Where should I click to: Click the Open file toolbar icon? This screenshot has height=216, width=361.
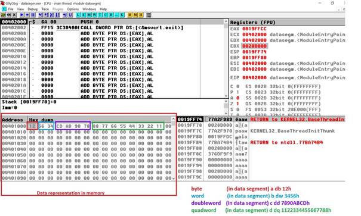[x=3, y=15]
